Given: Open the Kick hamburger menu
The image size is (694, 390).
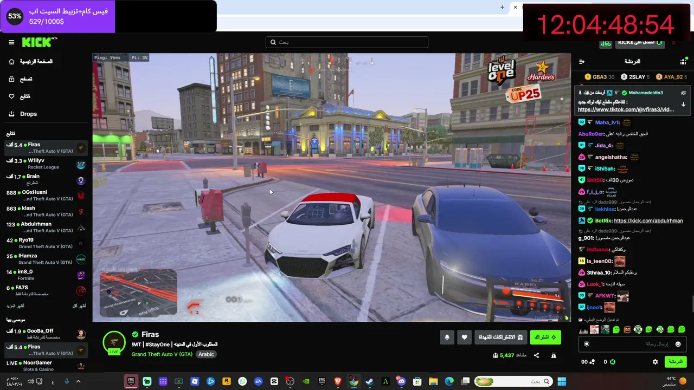Looking at the screenshot, I should click(x=11, y=42).
